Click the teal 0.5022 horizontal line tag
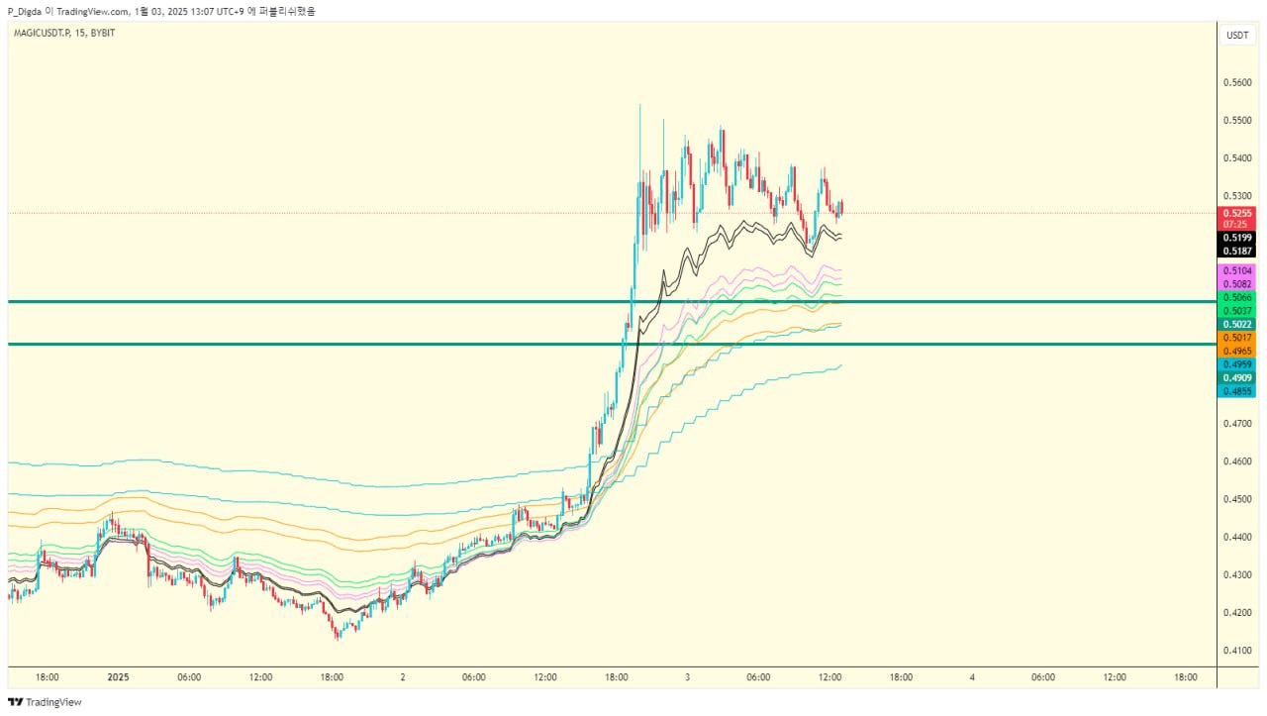This screenshot has height=716, width=1267. click(1237, 324)
